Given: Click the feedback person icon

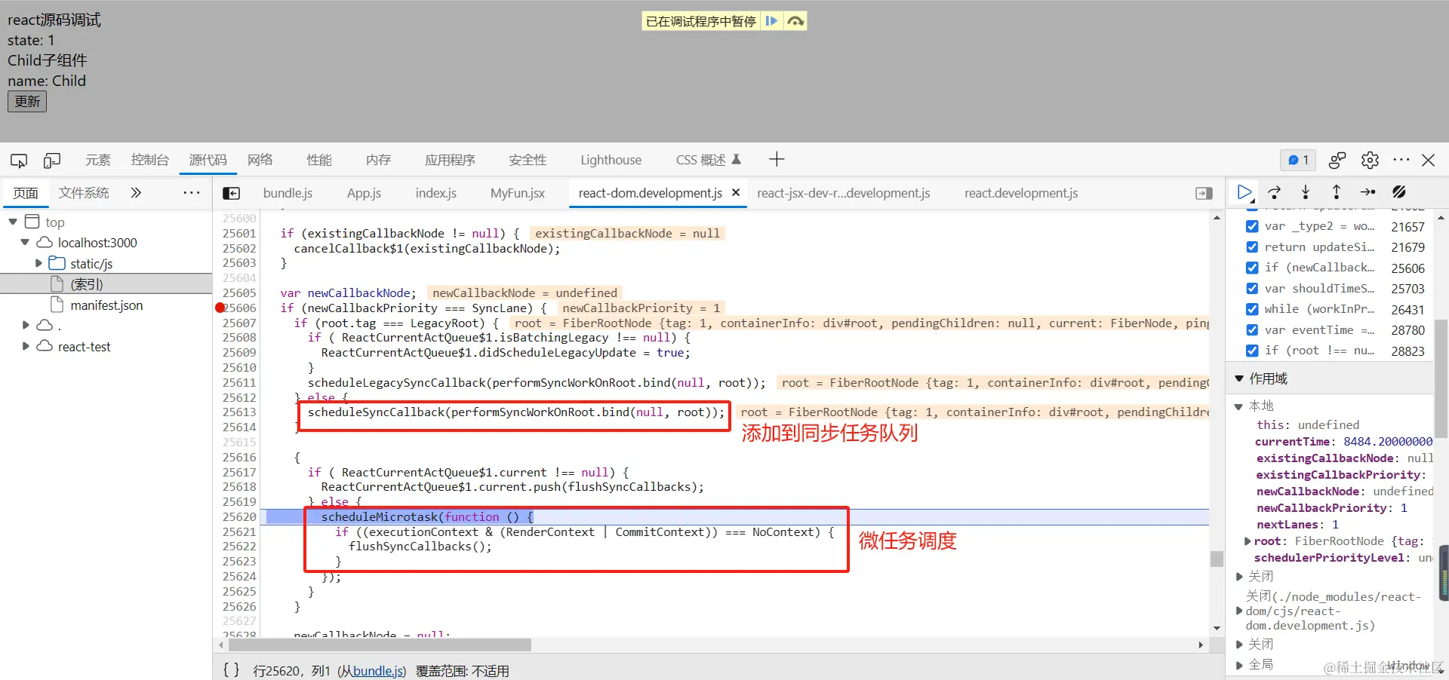Looking at the screenshot, I should 1337,160.
